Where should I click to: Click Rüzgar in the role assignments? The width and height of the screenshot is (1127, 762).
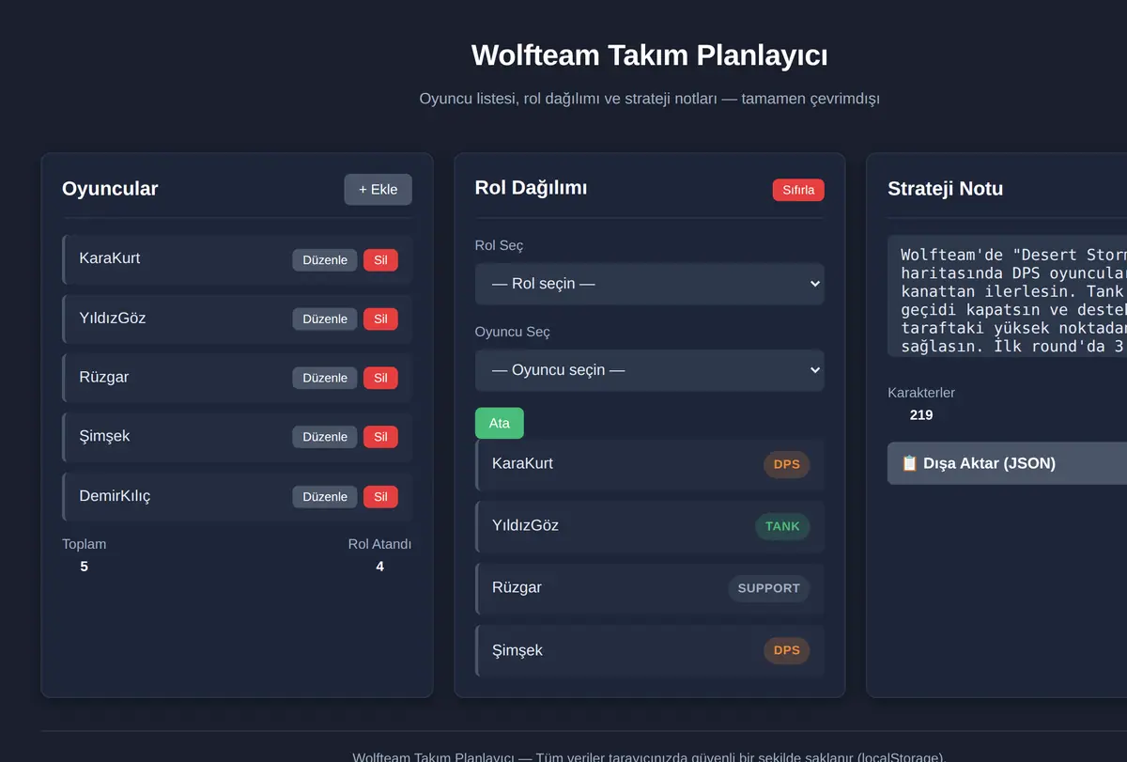650,588
